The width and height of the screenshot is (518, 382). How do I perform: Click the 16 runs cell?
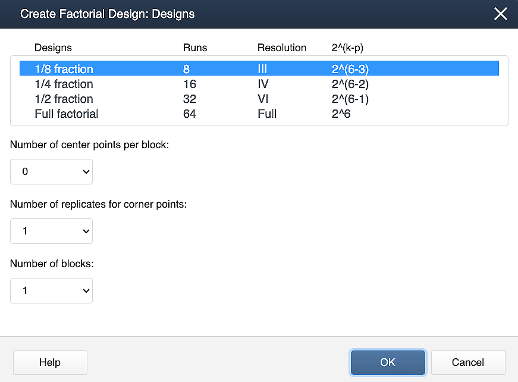(189, 84)
